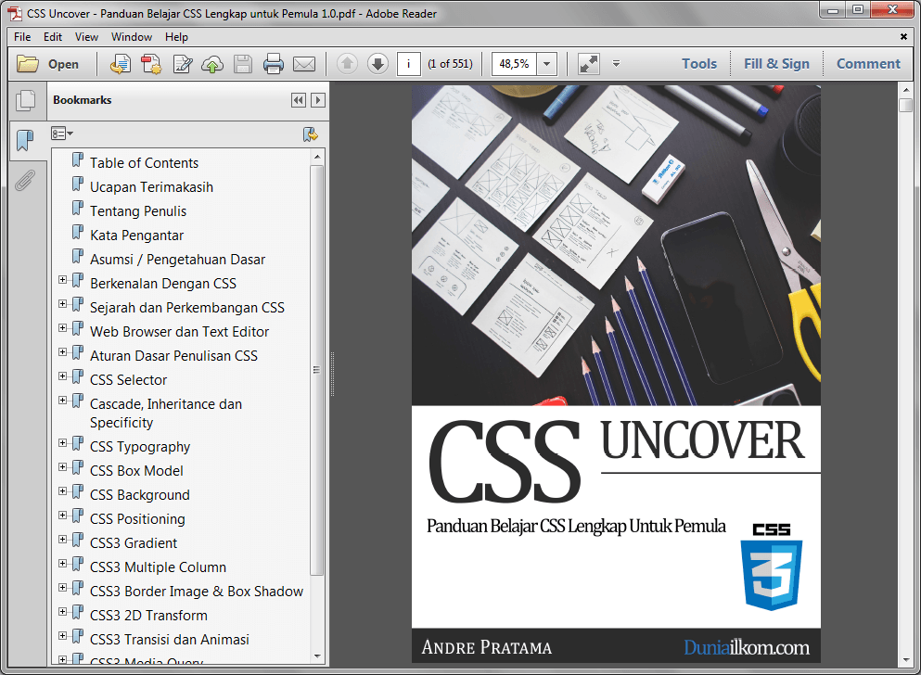Click the Open button label
The width and height of the screenshot is (921, 675).
click(63, 64)
